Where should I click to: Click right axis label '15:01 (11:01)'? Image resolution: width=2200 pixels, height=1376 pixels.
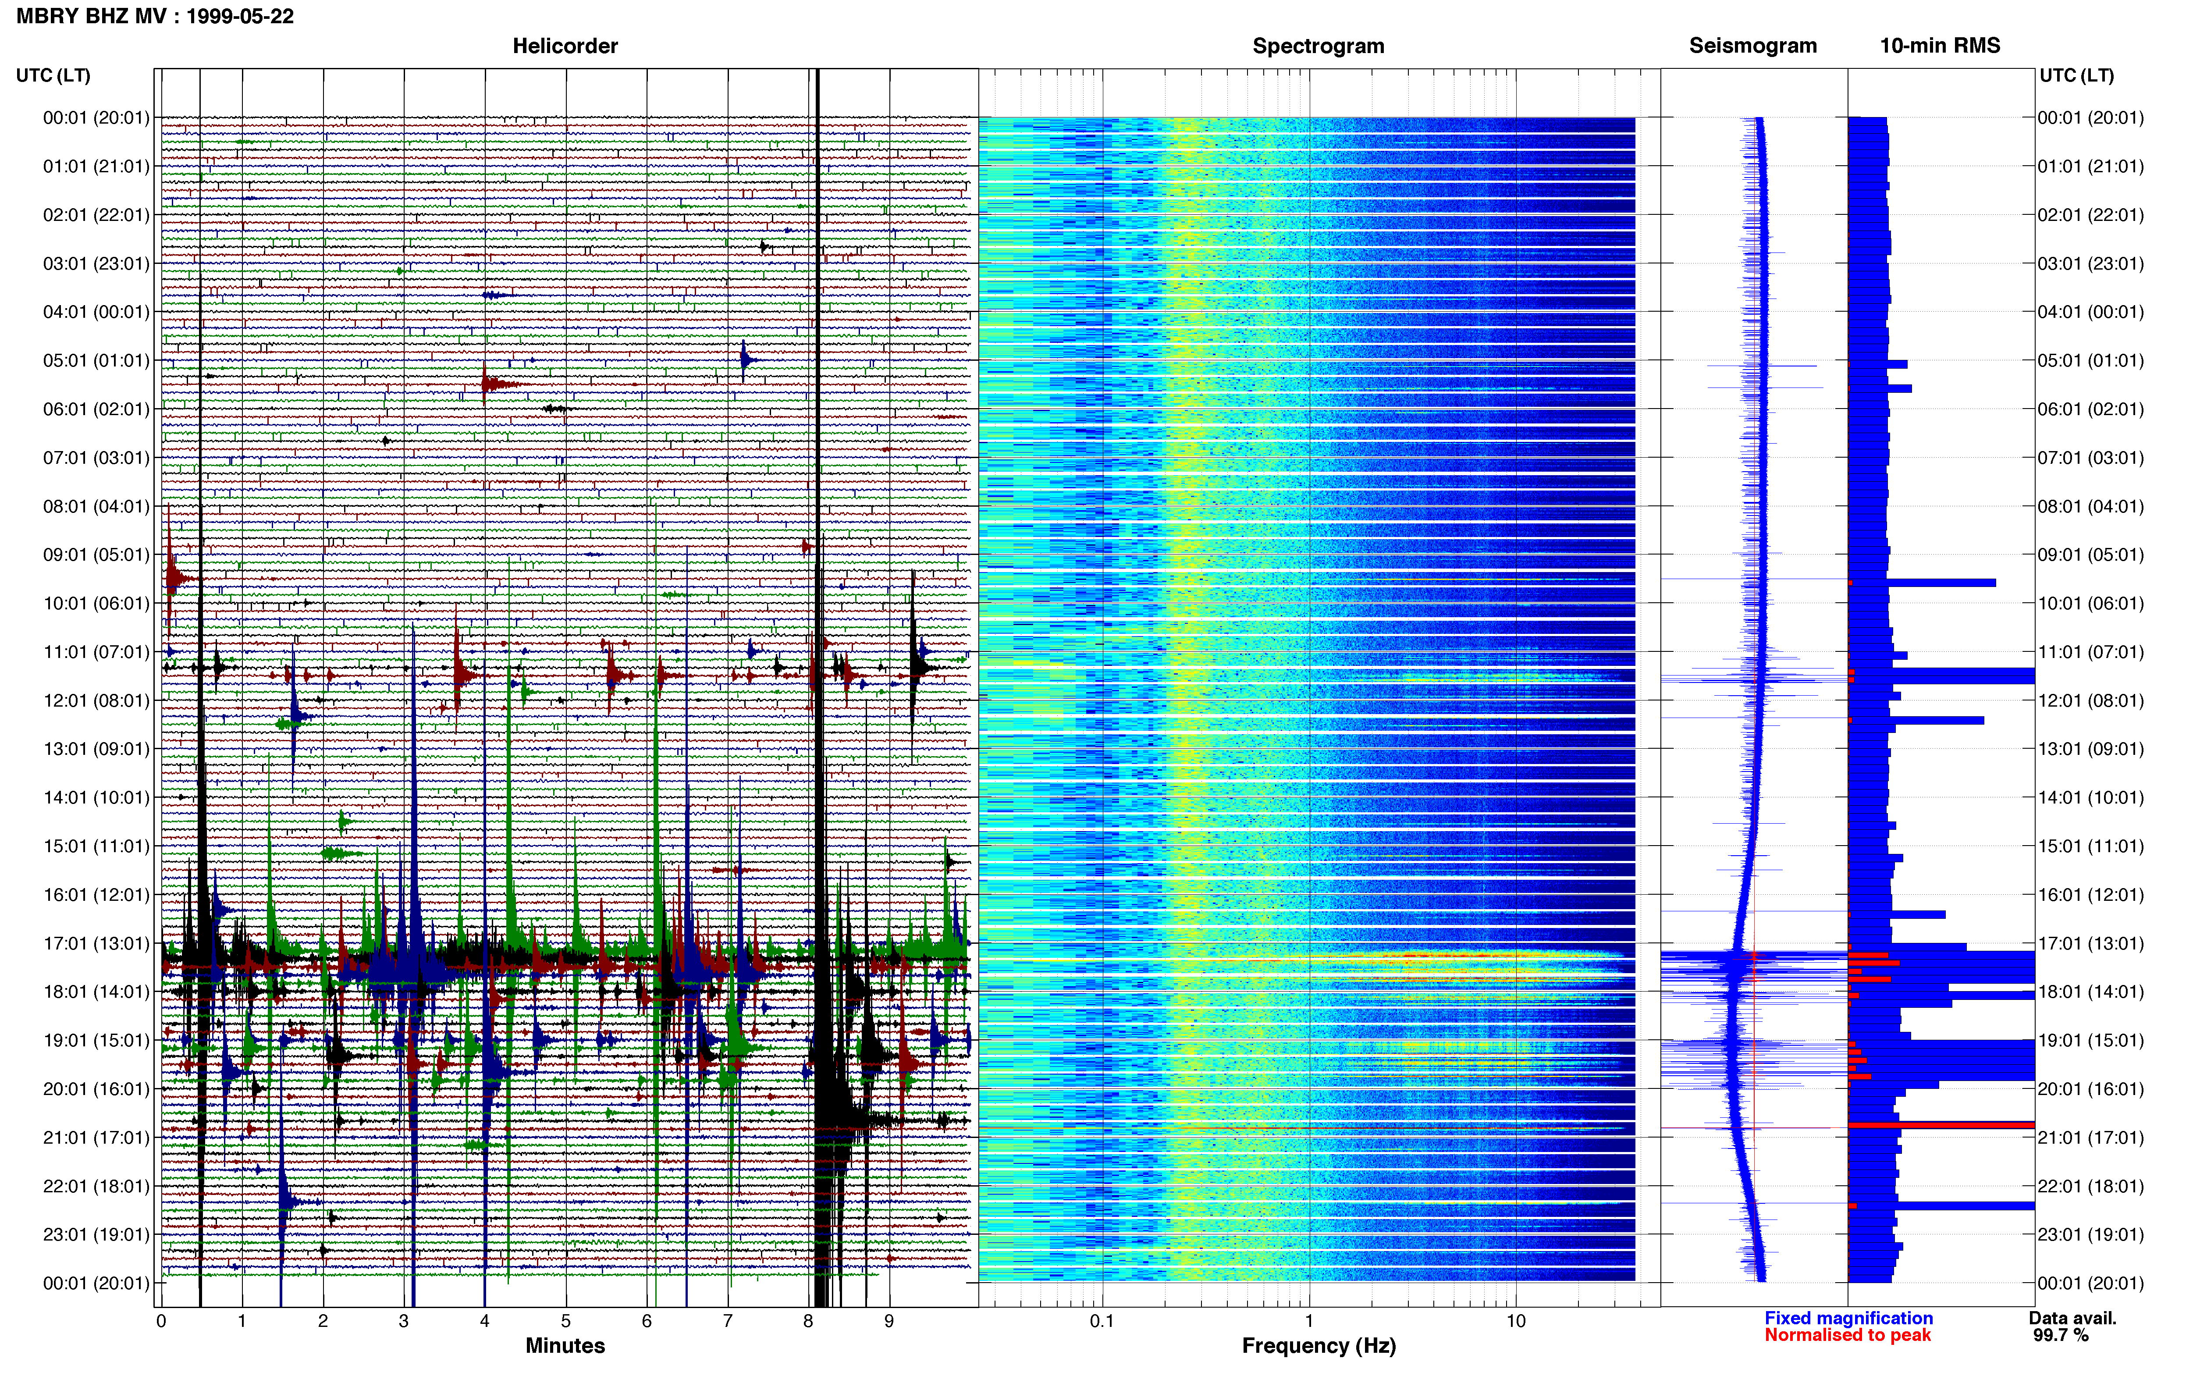(x=2091, y=846)
